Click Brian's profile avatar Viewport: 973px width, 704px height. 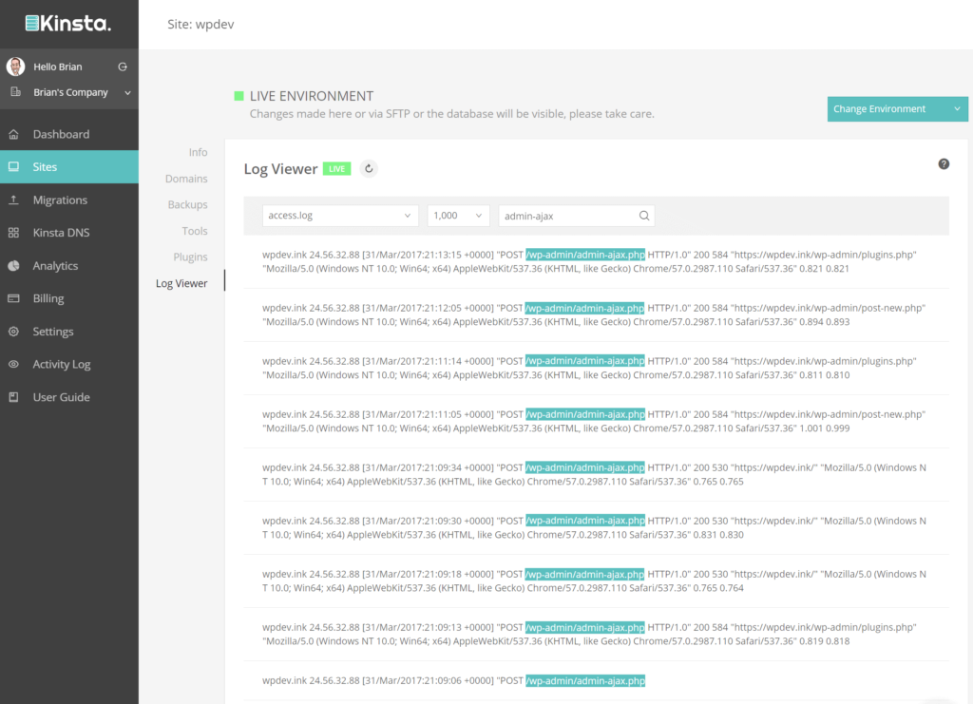(x=15, y=67)
